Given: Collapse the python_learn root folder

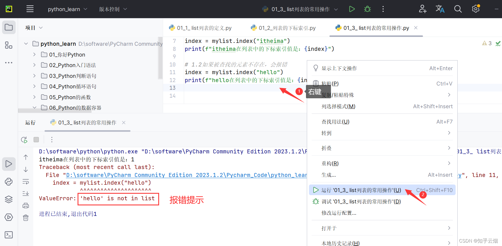Looking at the screenshot, I should (x=26, y=44).
